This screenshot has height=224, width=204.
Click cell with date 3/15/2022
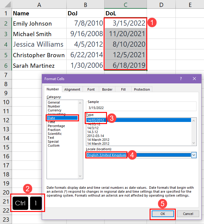(x=126, y=23)
